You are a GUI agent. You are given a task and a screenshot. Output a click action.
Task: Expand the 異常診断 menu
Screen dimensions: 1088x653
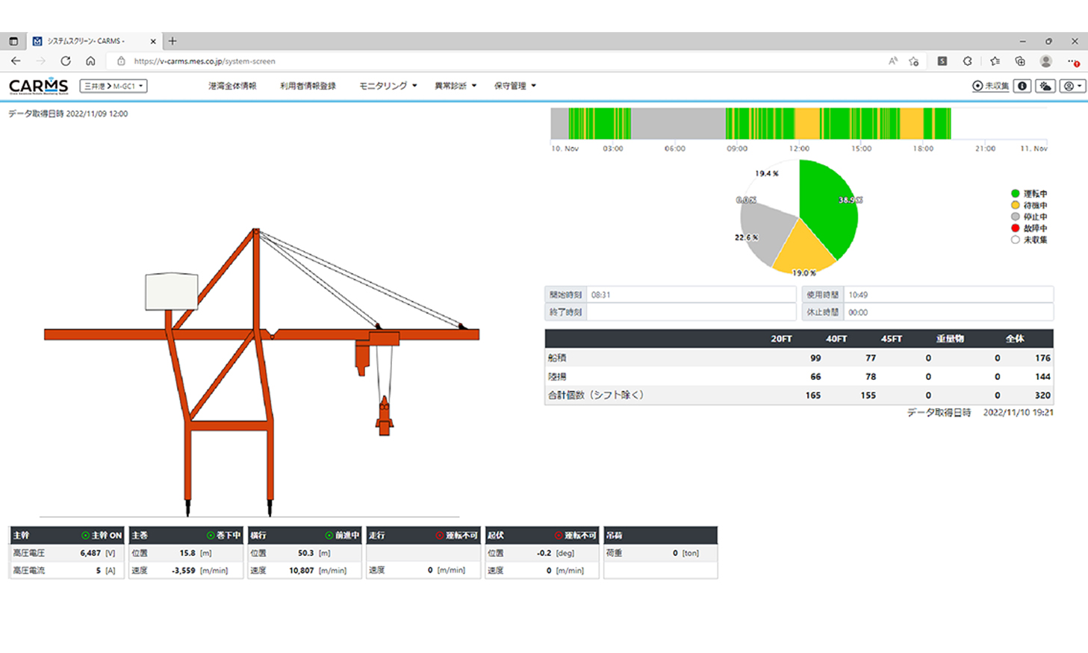click(x=456, y=86)
